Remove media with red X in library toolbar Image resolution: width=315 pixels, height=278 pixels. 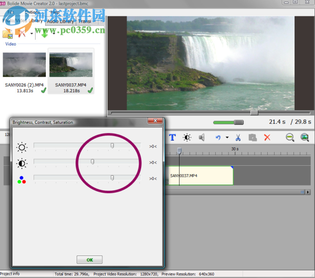tap(22, 33)
